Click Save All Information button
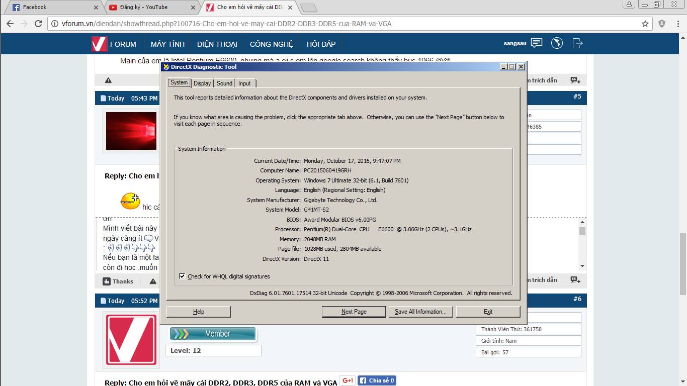The width and height of the screenshot is (687, 386). [420, 312]
